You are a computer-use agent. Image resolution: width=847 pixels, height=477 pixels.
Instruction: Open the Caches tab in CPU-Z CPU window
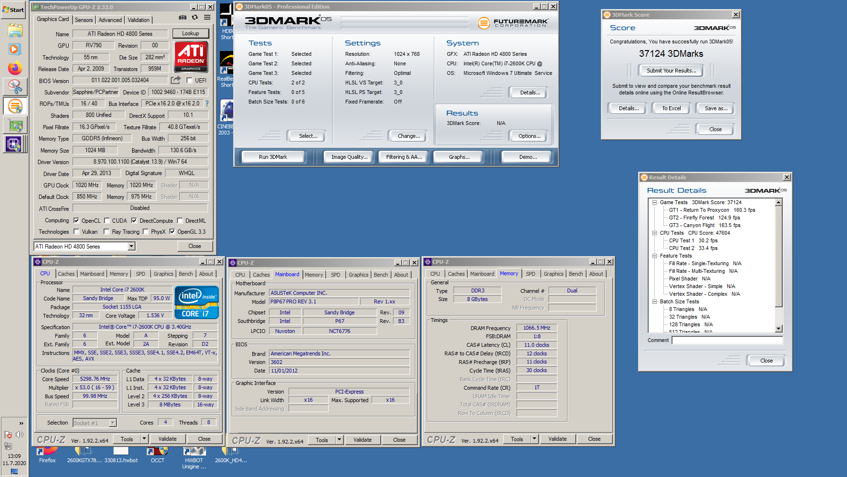[66, 274]
